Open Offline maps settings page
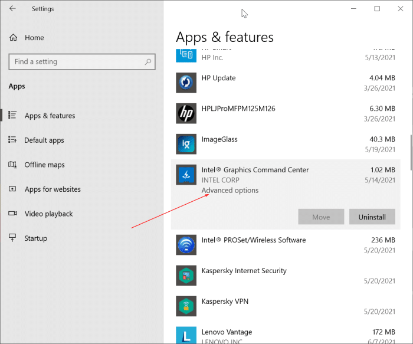The width and height of the screenshot is (413, 344). 44,165
